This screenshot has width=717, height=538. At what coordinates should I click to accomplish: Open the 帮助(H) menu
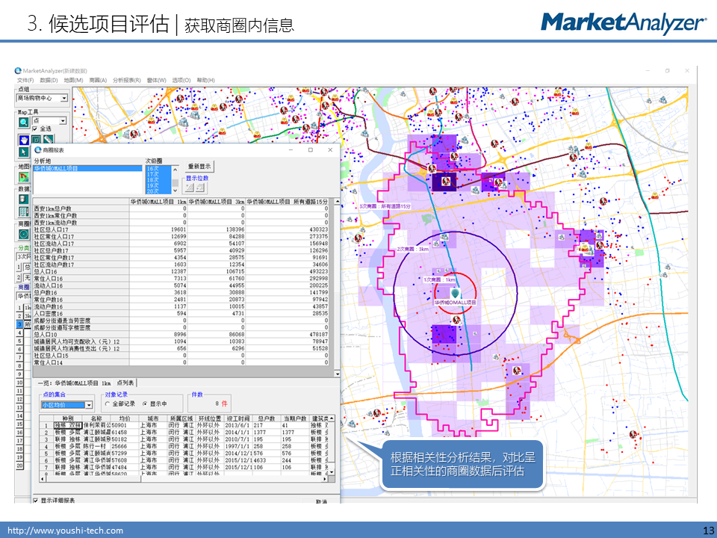coord(206,80)
